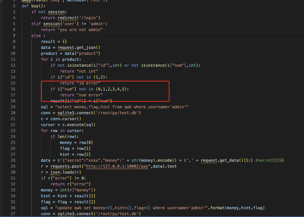This screenshot has width=304, height=217.
Task: Click the 'else :' keyword line
Action: tap(38, 36)
